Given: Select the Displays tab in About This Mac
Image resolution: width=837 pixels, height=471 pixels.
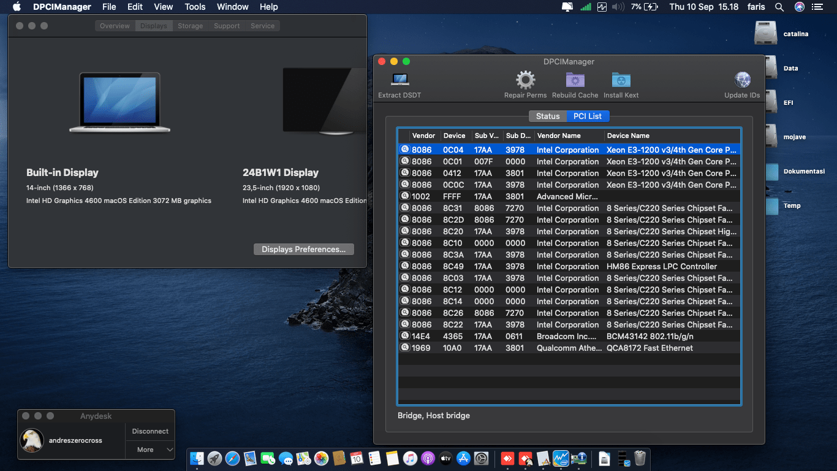Looking at the screenshot, I should (x=154, y=26).
